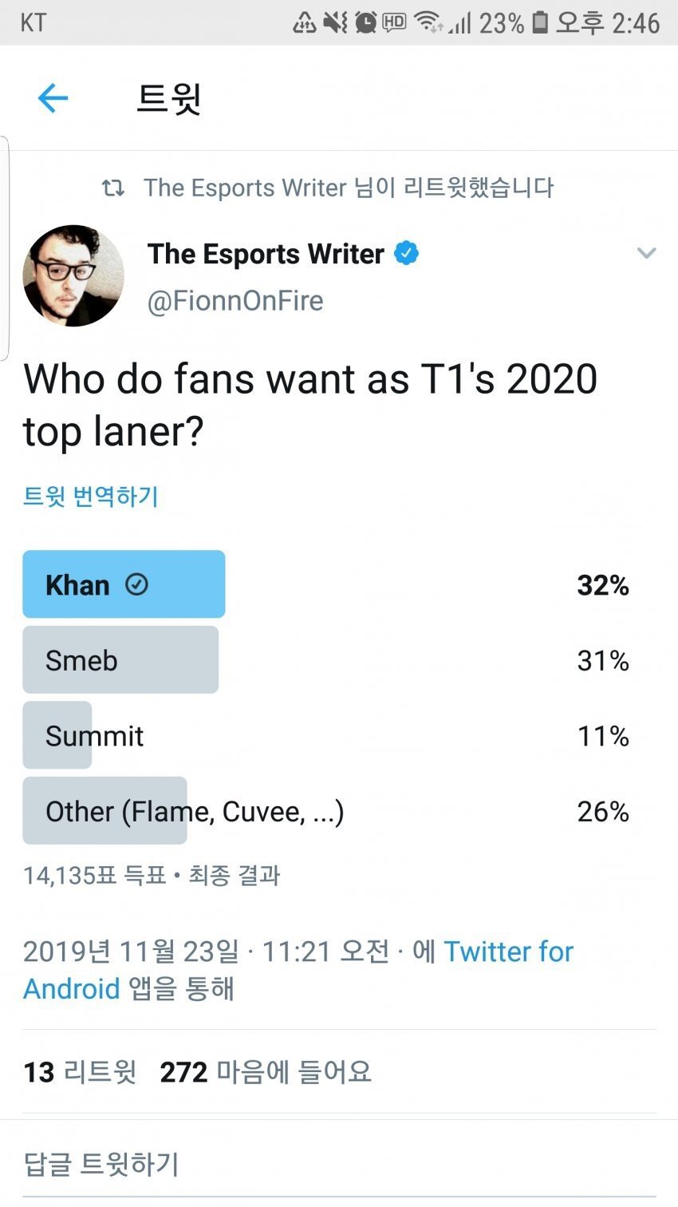Select the Khan poll option
Screen dimensions: 678x1207
click(x=124, y=584)
